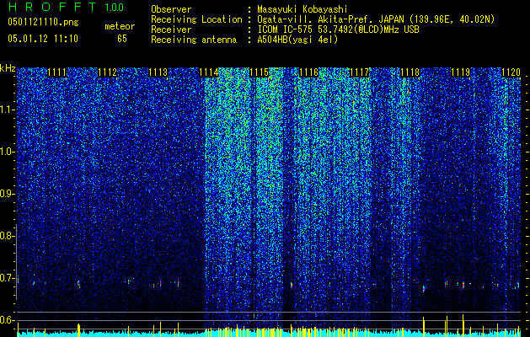
Task: Click time marker 1113
Action: (158, 72)
